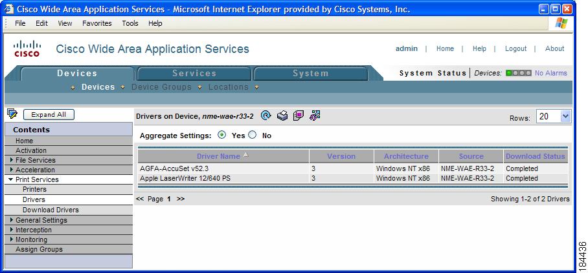Click the Apple LaserWriter 12/640 PS driver row
Viewport: 588px width, 273px height.
353,178
